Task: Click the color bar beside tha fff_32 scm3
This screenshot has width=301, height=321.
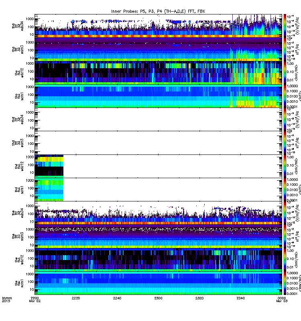Action: pos(285,49)
